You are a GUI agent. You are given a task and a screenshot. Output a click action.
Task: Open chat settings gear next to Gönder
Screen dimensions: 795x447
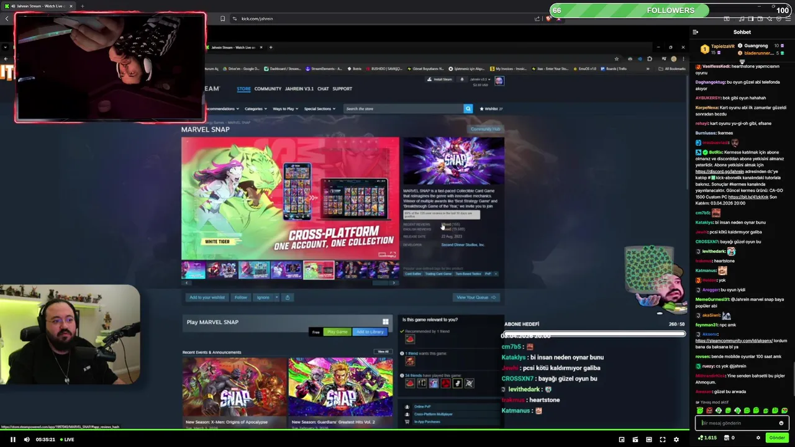pos(758,438)
